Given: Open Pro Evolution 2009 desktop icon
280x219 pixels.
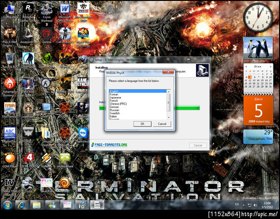Looking at the screenshot, I should click(x=83, y=13).
